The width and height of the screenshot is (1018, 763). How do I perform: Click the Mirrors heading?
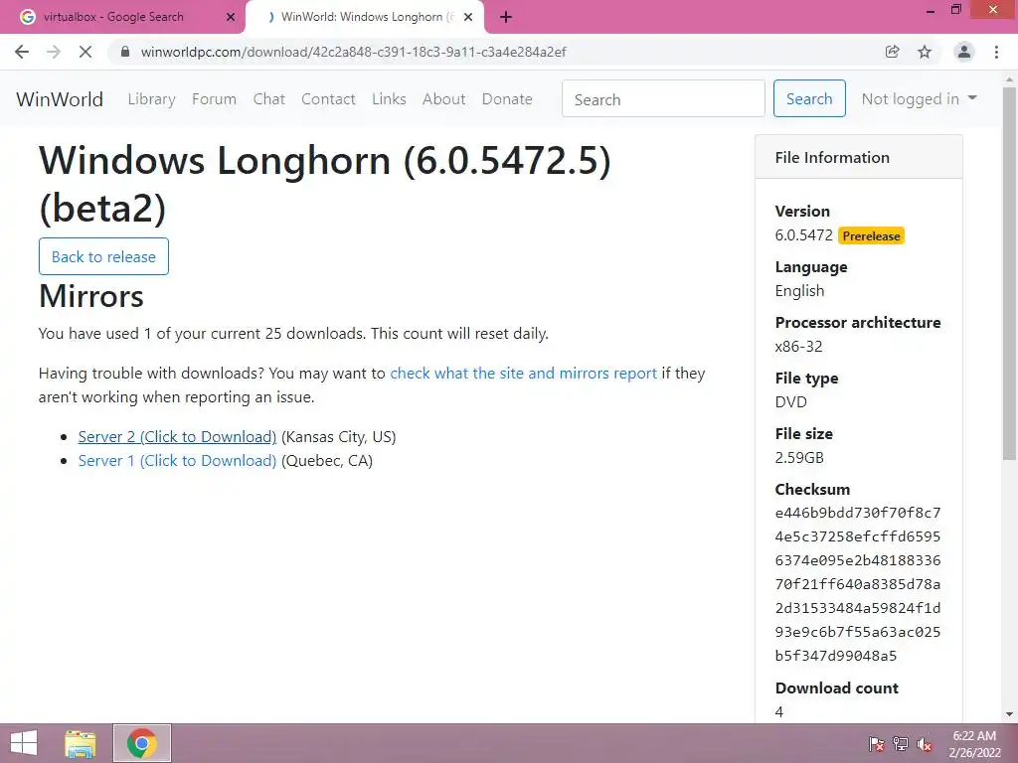(x=90, y=296)
